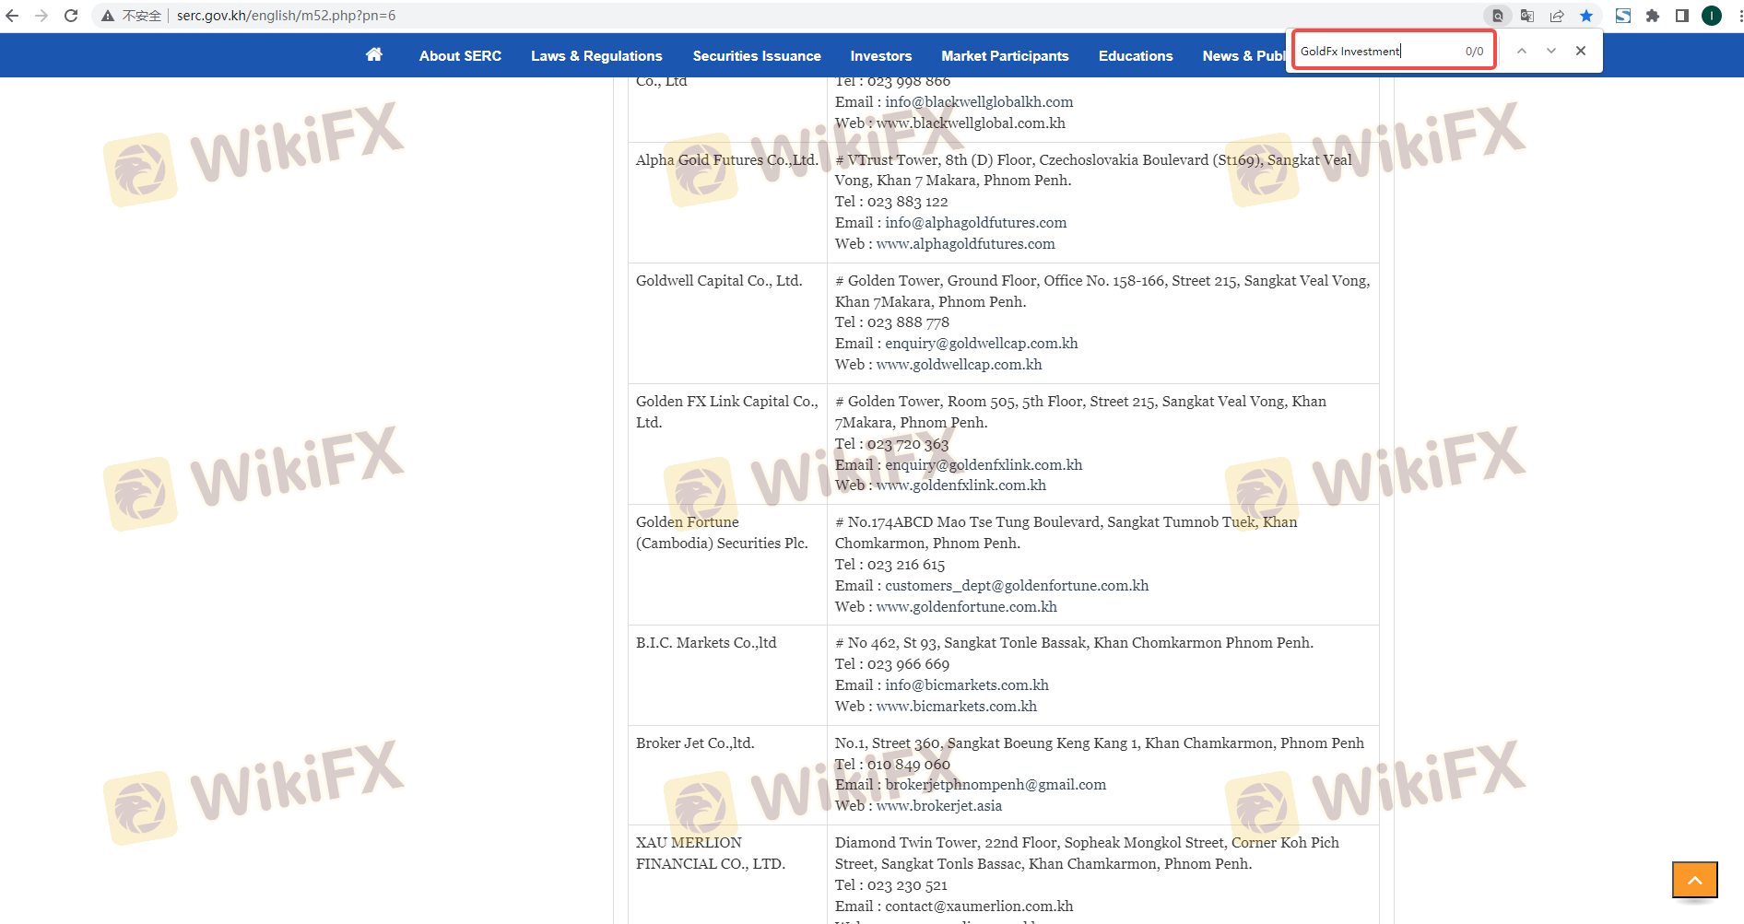This screenshot has height=924, width=1744.
Task: Open the About SERC menu
Action: coord(460,56)
